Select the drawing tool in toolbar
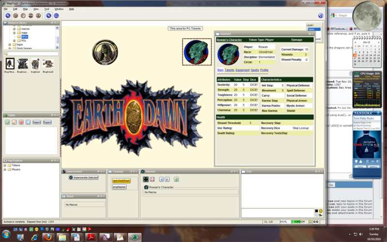This screenshot has height=242, width=387. pos(15,15)
